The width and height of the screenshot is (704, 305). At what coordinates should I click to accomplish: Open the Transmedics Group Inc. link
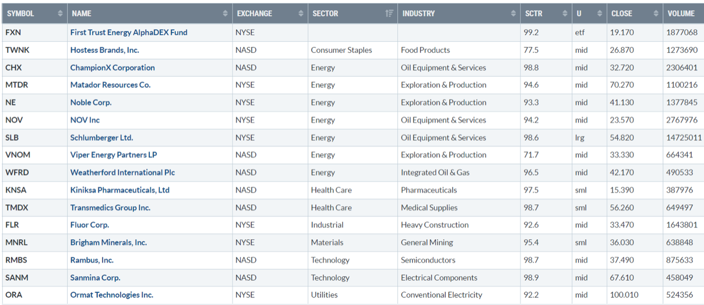pyautogui.click(x=110, y=208)
